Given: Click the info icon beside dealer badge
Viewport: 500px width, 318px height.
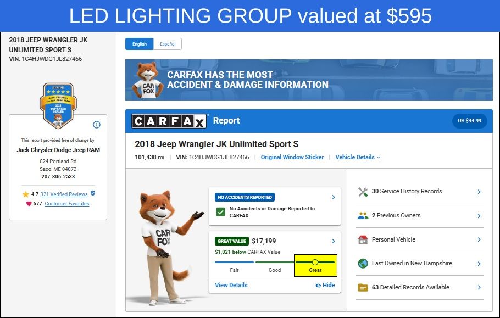Looking at the screenshot, I should [x=97, y=125].
